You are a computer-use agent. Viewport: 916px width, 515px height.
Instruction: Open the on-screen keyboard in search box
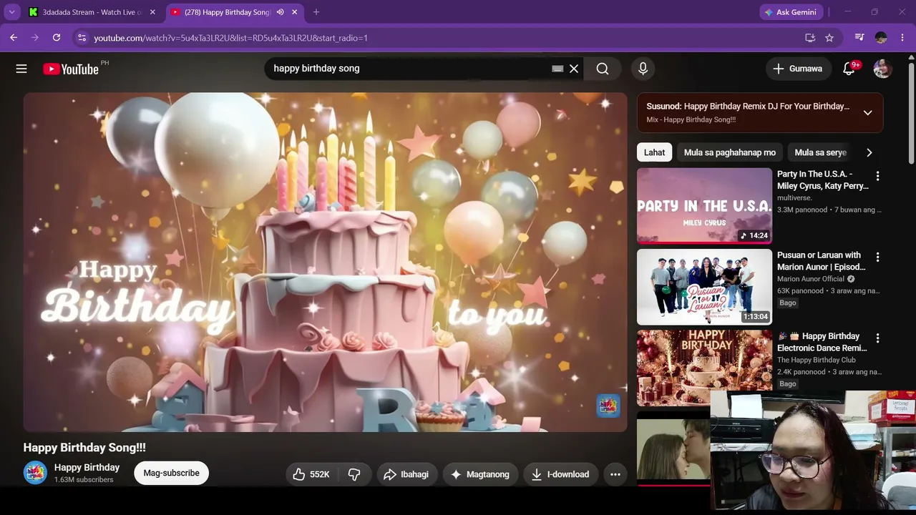pos(557,69)
